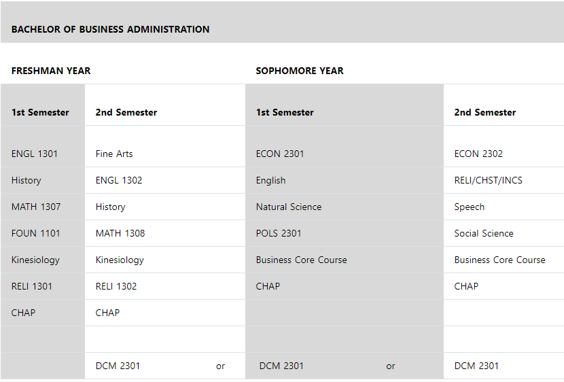This screenshot has height=382, width=564.
Task: Select MATH 1308 course entry
Action: click(120, 233)
